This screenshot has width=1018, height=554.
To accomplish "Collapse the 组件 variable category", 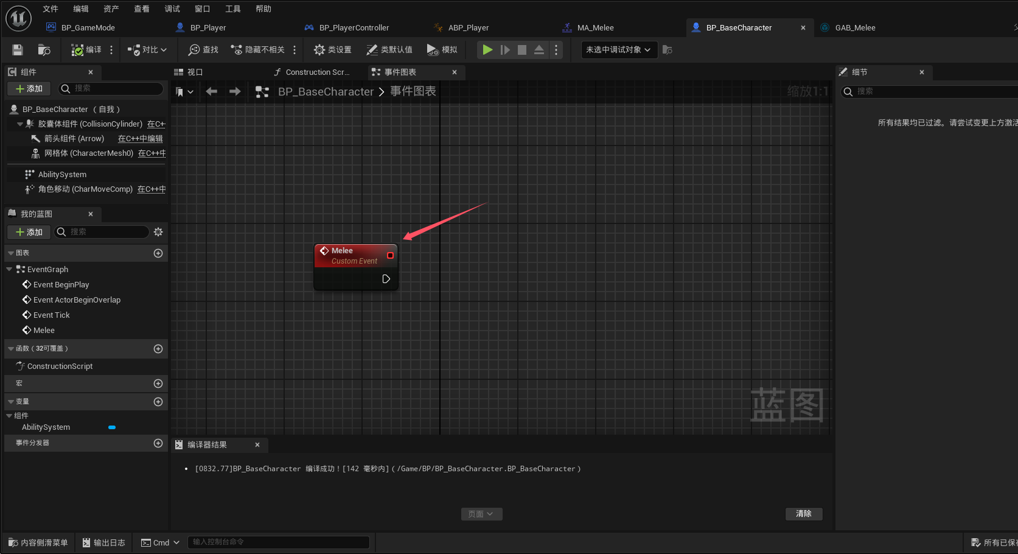I will pyautogui.click(x=9, y=416).
